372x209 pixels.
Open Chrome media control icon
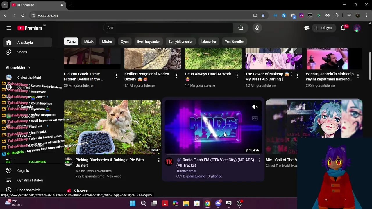(349, 15)
